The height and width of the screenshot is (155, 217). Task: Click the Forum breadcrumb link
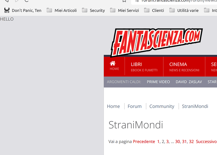[x=135, y=106]
